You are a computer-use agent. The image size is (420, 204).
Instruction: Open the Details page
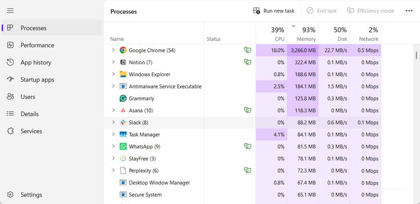coord(52,114)
